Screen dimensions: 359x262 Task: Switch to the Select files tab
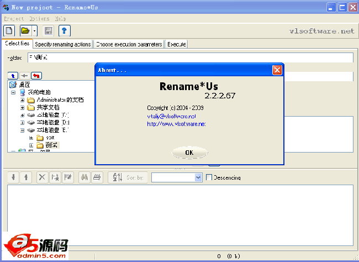pyautogui.click(x=18, y=43)
